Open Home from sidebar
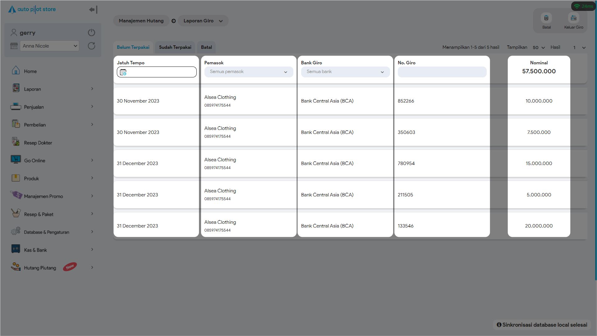The image size is (597, 336). click(30, 71)
